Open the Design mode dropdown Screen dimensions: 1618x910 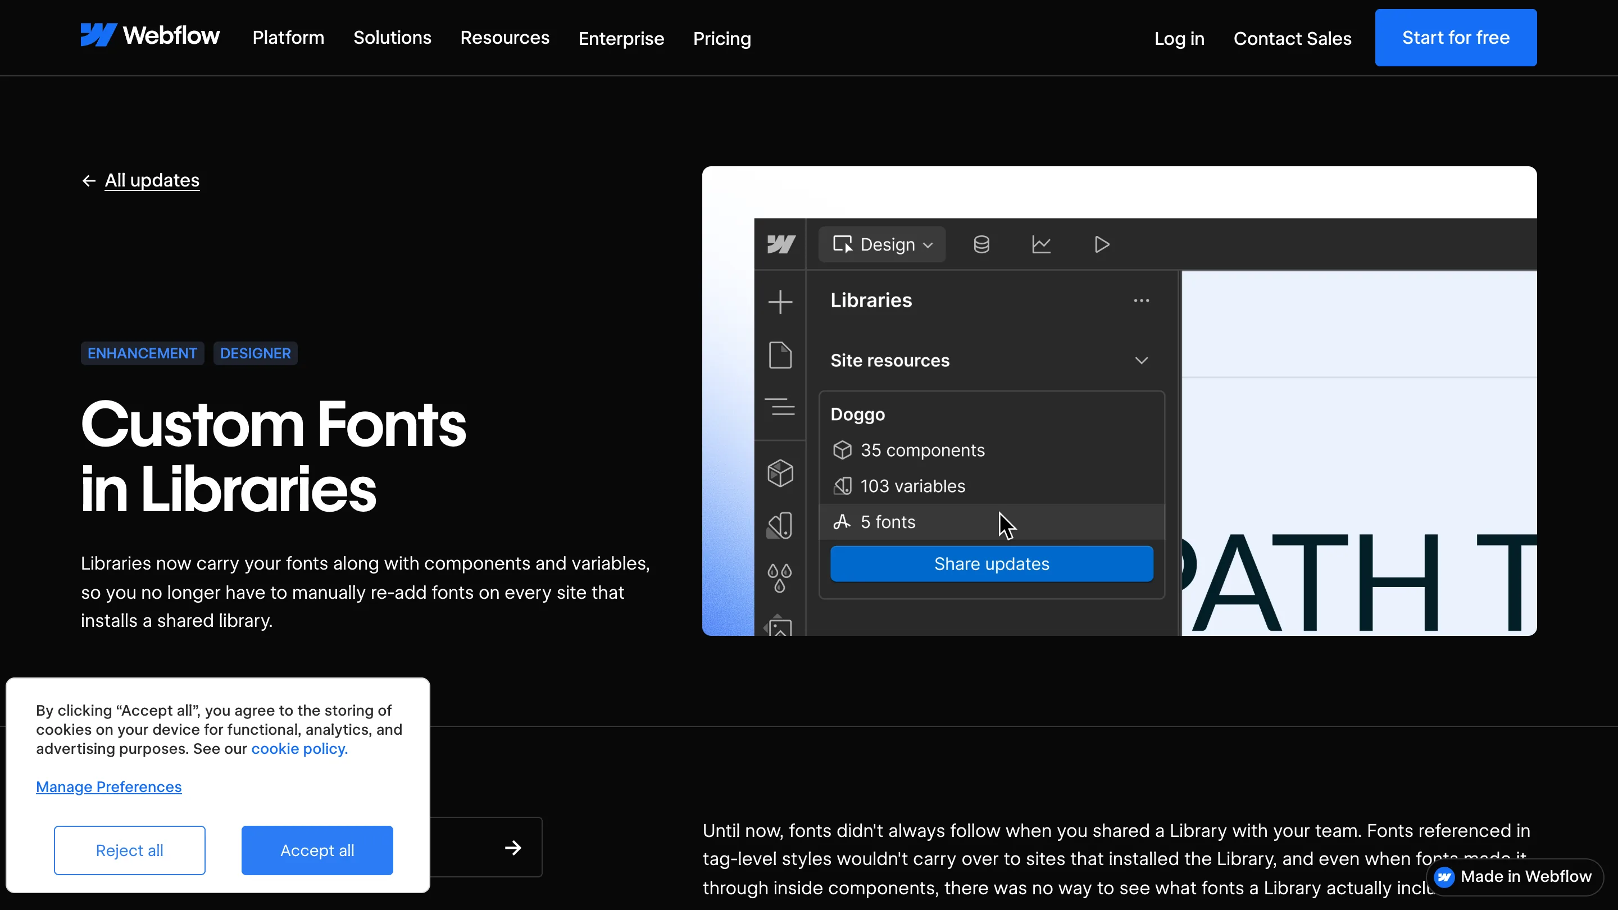click(882, 244)
